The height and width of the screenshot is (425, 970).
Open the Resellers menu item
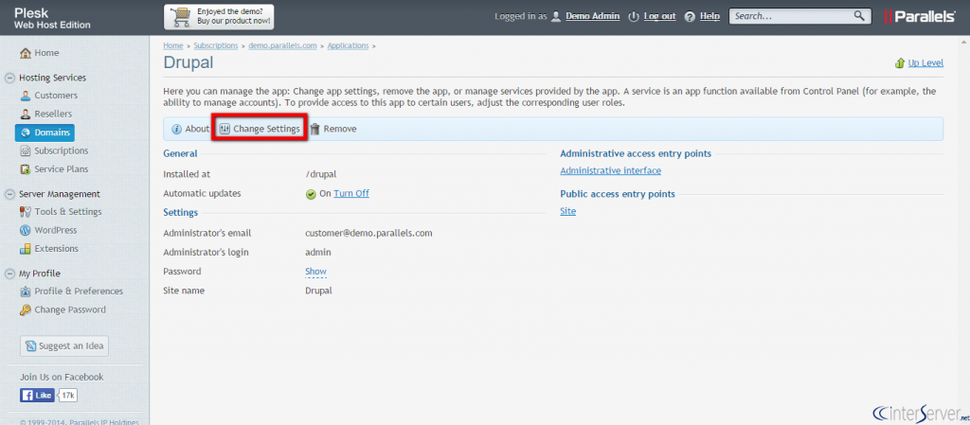coord(53,115)
